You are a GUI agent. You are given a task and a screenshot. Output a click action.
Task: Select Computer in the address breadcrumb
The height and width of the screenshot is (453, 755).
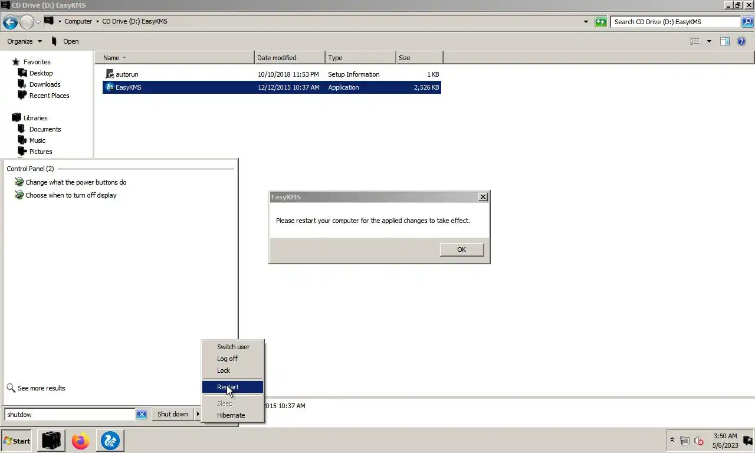[x=78, y=21]
